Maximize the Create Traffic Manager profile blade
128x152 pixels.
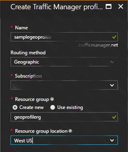(109, 7)
